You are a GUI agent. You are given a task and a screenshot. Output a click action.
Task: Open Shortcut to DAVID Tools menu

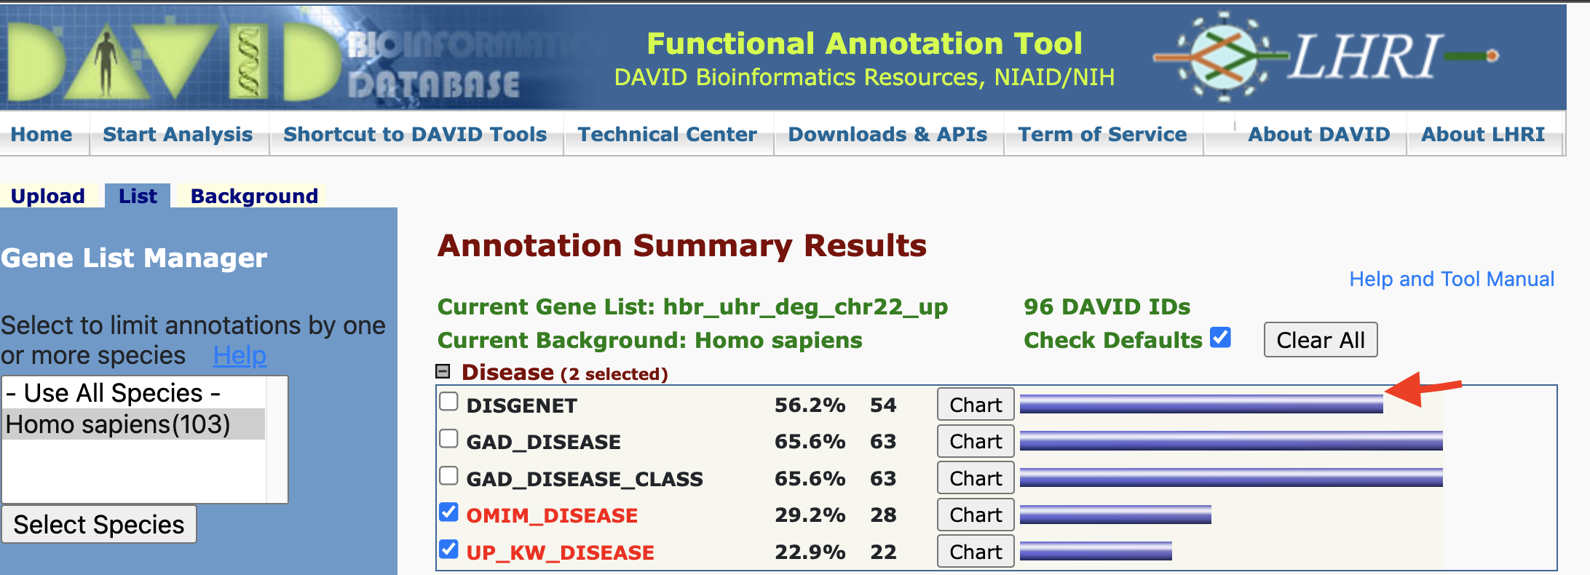click(415, 135)
